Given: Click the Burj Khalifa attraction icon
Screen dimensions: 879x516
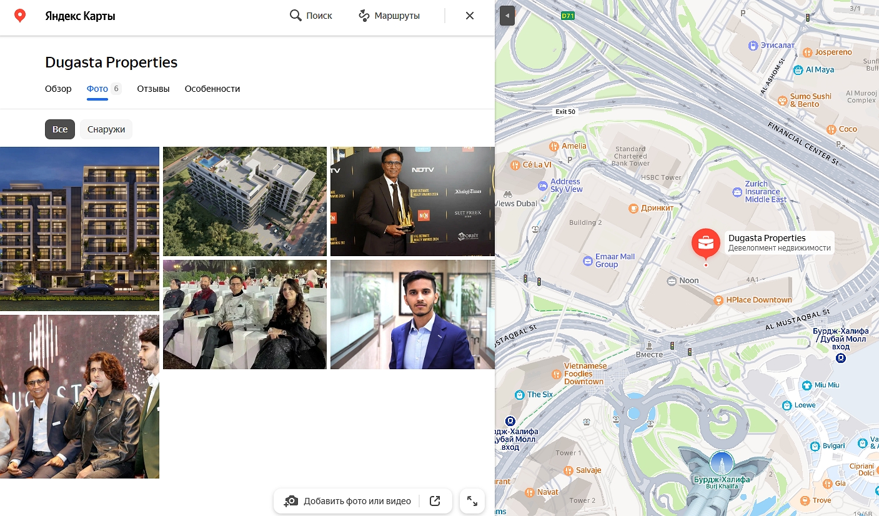Looking at the screenshot, I should (x=722, y=462).
